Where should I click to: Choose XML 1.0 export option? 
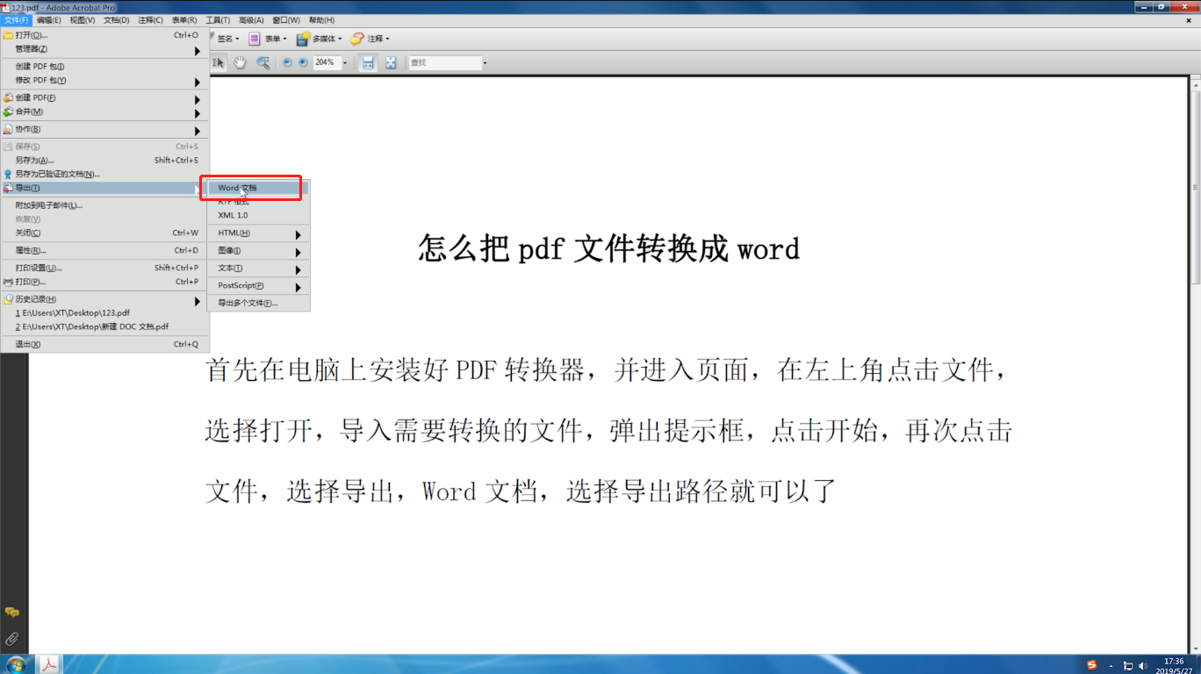pos(258,215)
